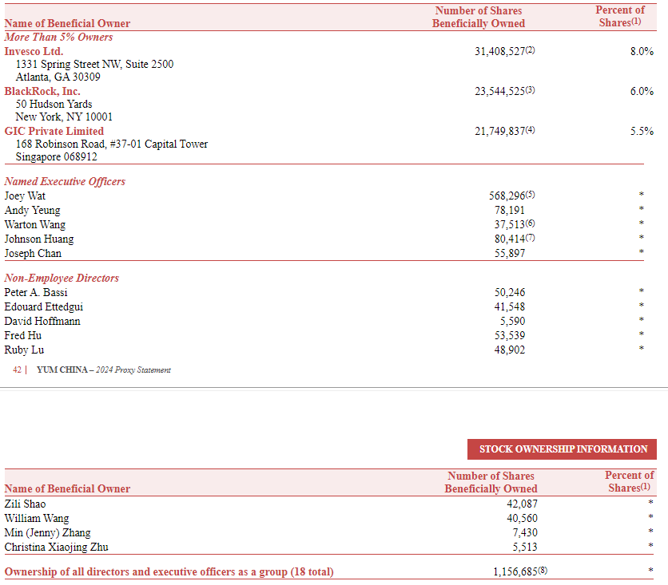Select the name 'Warton Wang'
This screenshot has width=668, height=585.
tap(35, 225)
